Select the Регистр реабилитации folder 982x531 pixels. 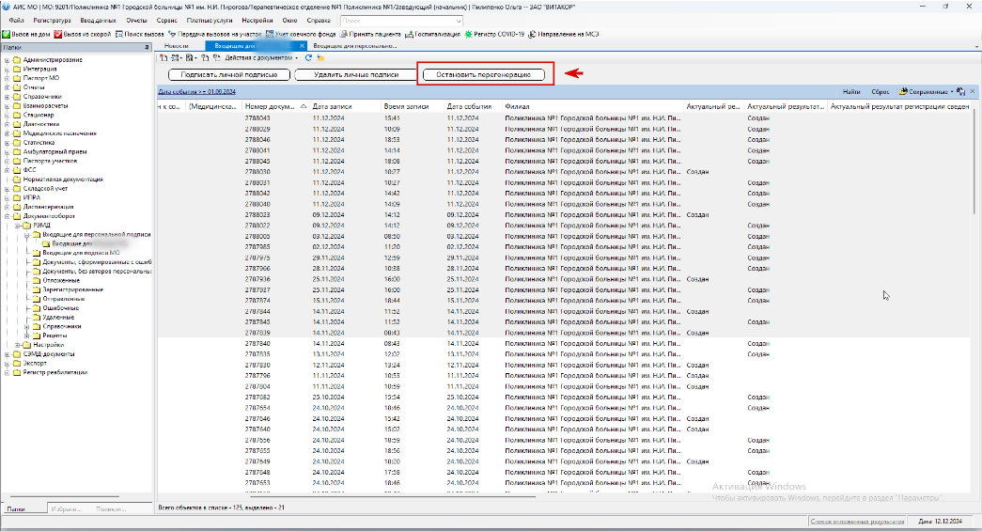[x=55, y=372]
